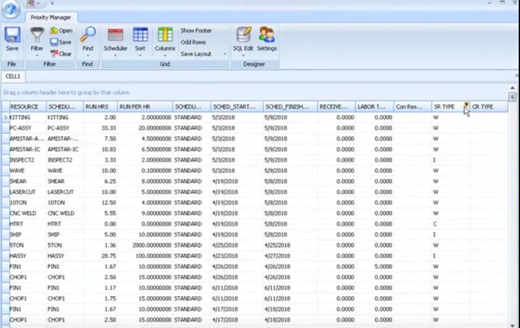Expand the quick access toolbar dropdown
520x328 pixels.
[52, 3]
